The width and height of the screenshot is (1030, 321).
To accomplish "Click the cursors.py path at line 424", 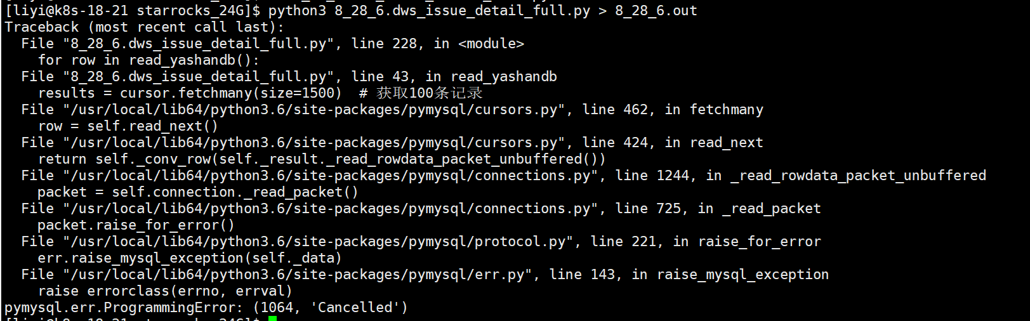I will click(x=314, y=143).
